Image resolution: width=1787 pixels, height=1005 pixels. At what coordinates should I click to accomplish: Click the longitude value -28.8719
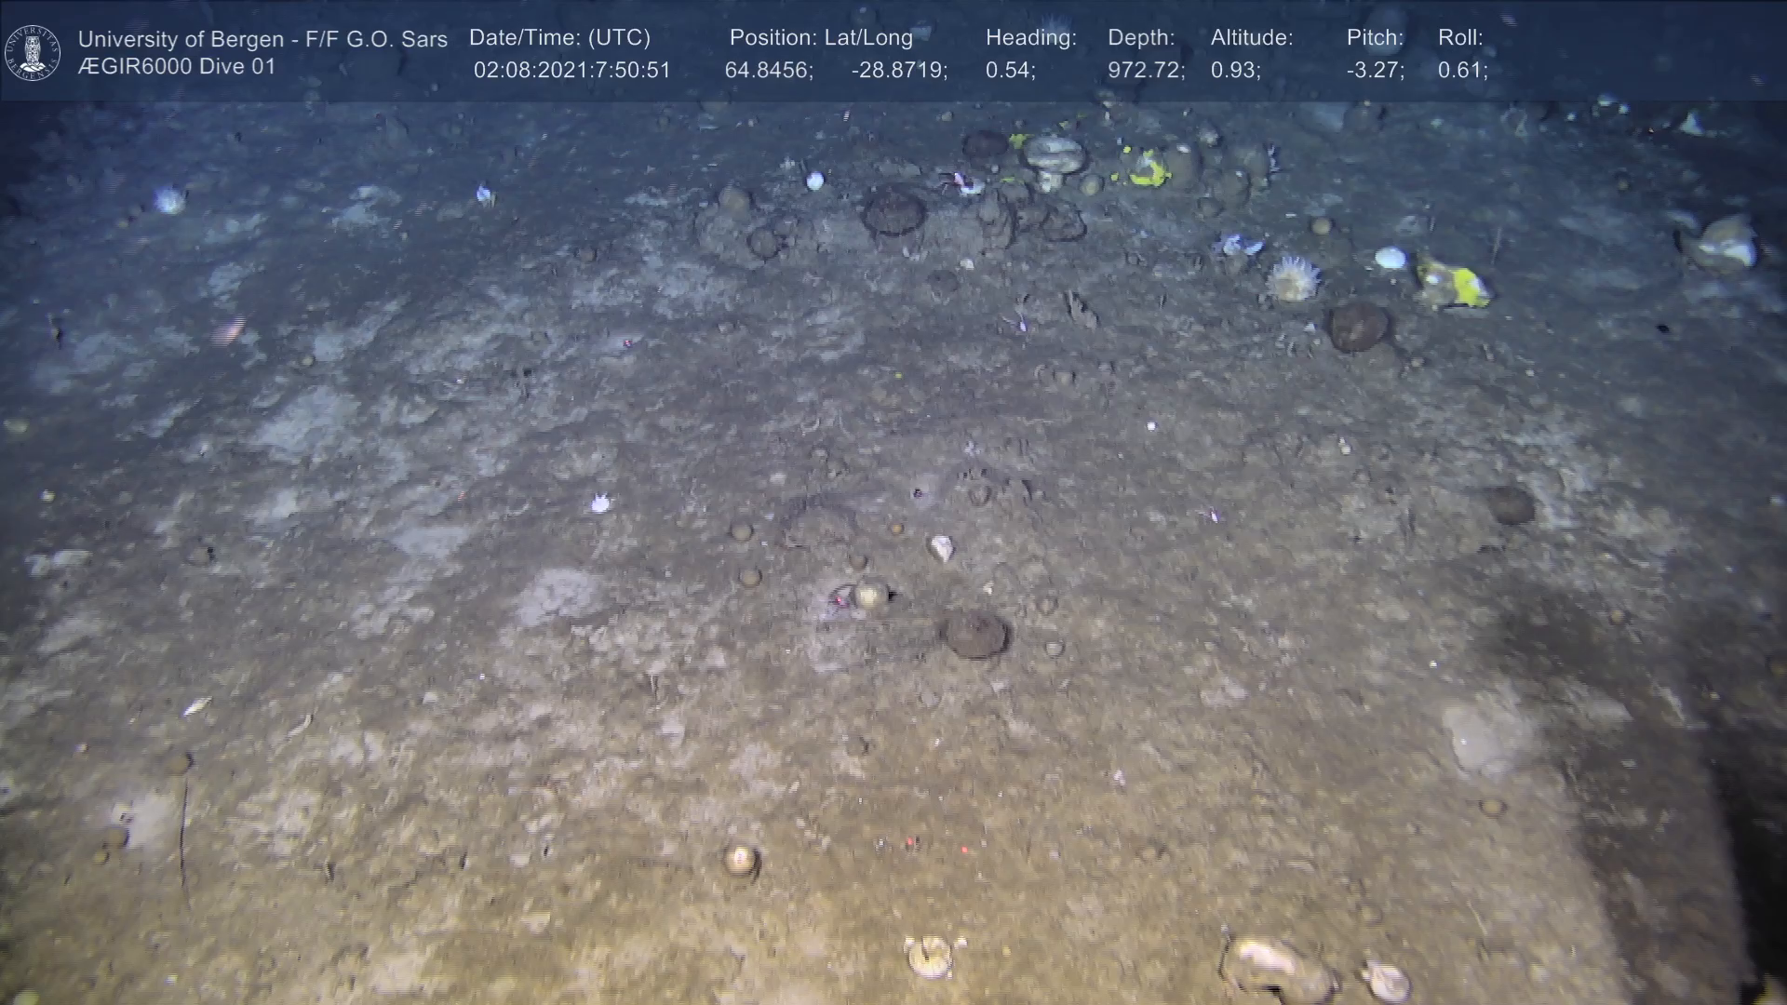click(x=899, y=71)
